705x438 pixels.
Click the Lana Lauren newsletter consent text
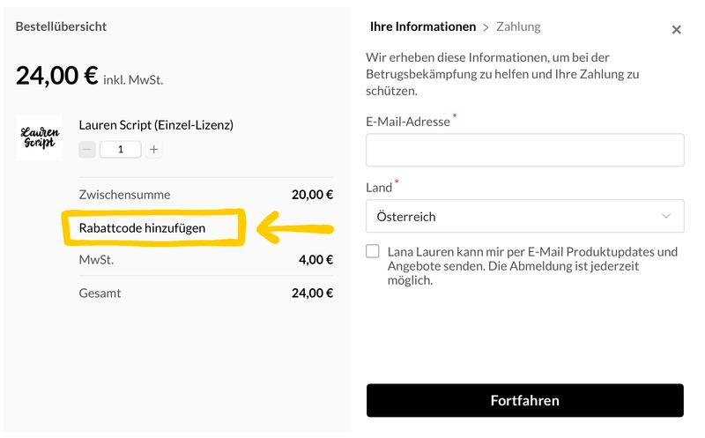[x=532, y=265]
